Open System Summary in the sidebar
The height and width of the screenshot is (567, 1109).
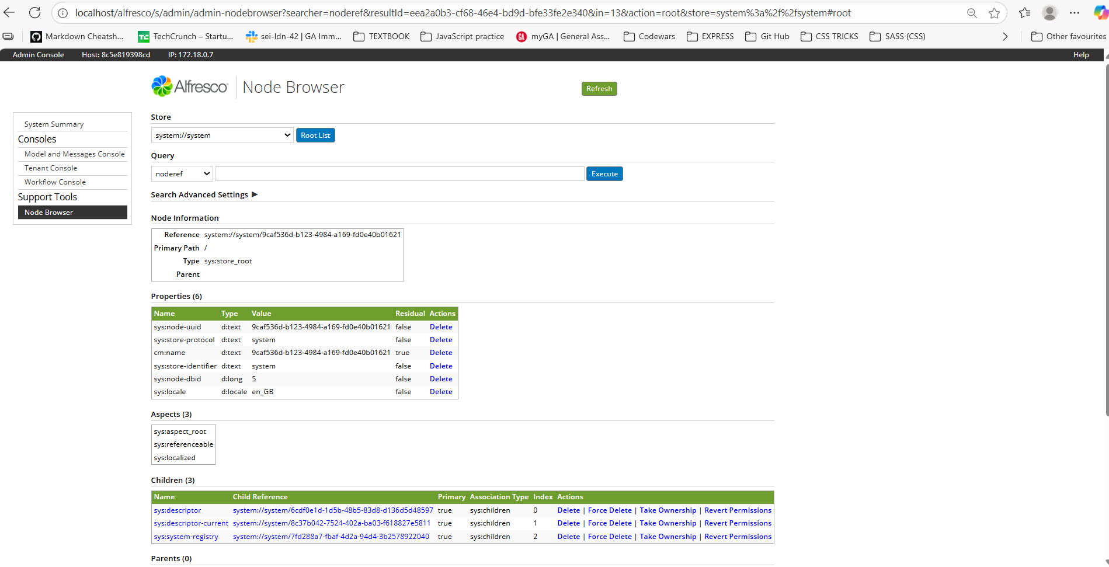54,124
